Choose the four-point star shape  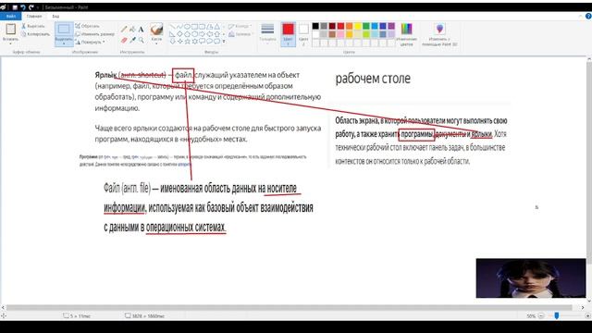coord(179,41)
